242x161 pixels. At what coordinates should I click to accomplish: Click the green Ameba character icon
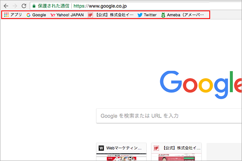[163, 15]
